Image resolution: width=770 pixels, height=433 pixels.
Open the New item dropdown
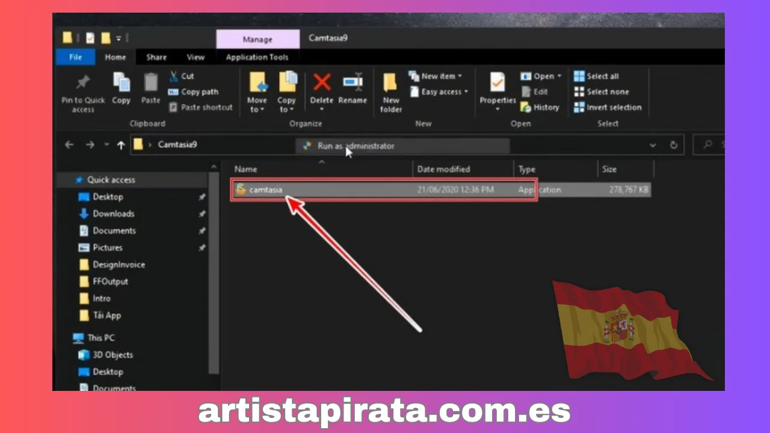click(436, 76)
